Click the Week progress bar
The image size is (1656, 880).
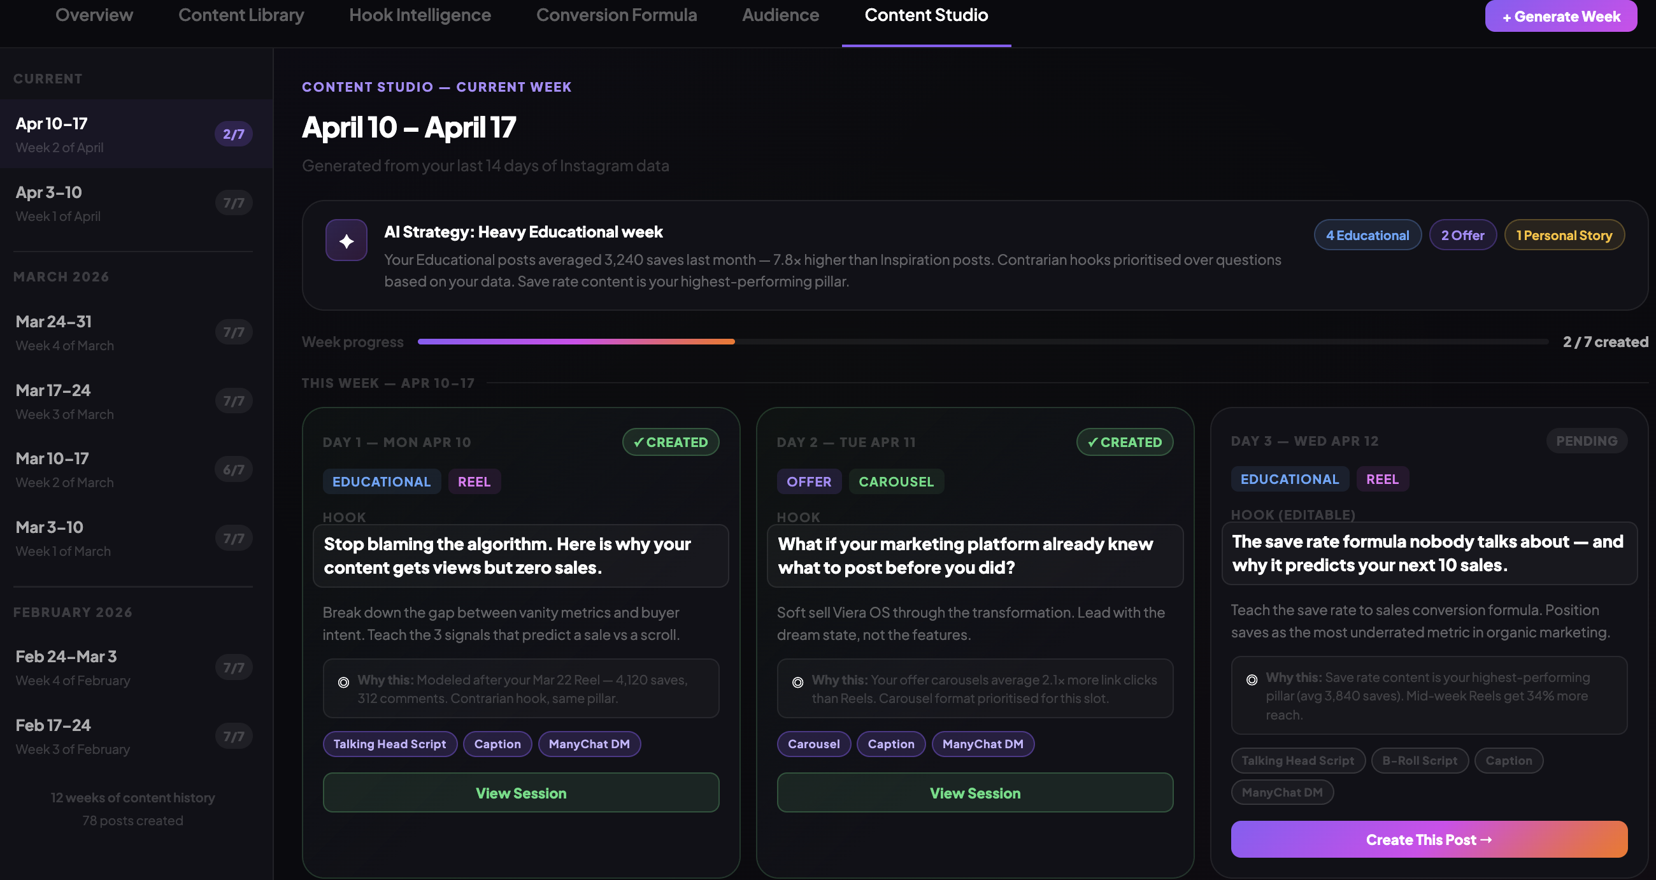pyautogui.click(x=982, y=341)
